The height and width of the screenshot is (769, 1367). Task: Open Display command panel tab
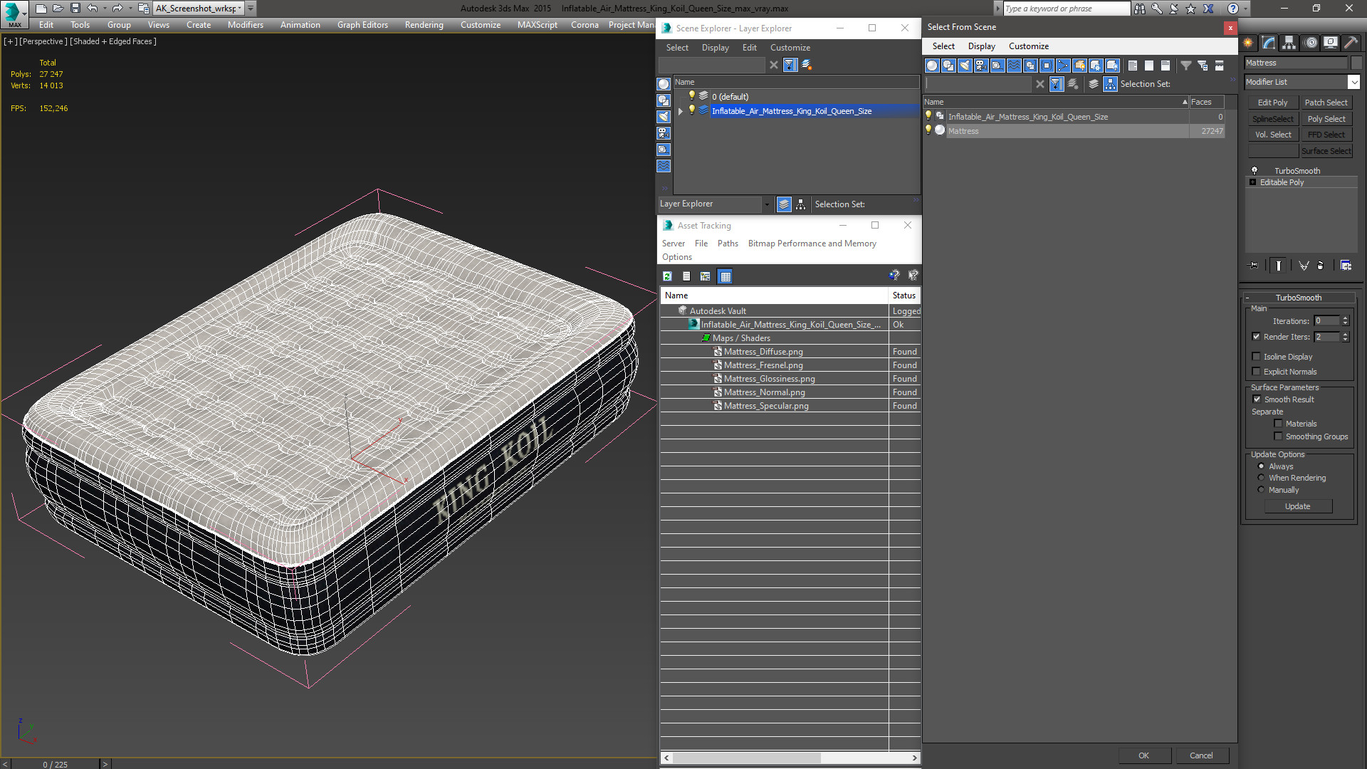pyautogui.click(x=1331, y=43)
